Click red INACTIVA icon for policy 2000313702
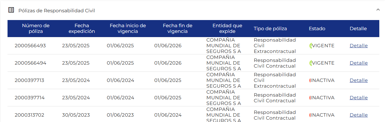Viewport: 385px width, 122px height. (x=310, y=115)
